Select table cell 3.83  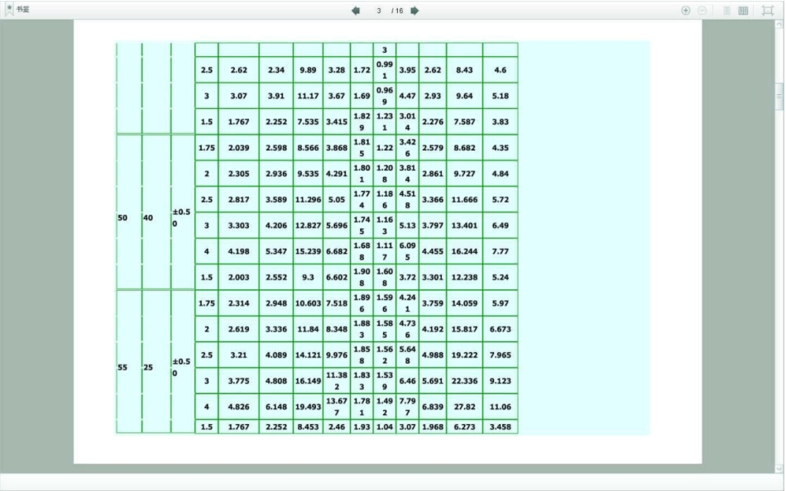click(x=501, y=122)
